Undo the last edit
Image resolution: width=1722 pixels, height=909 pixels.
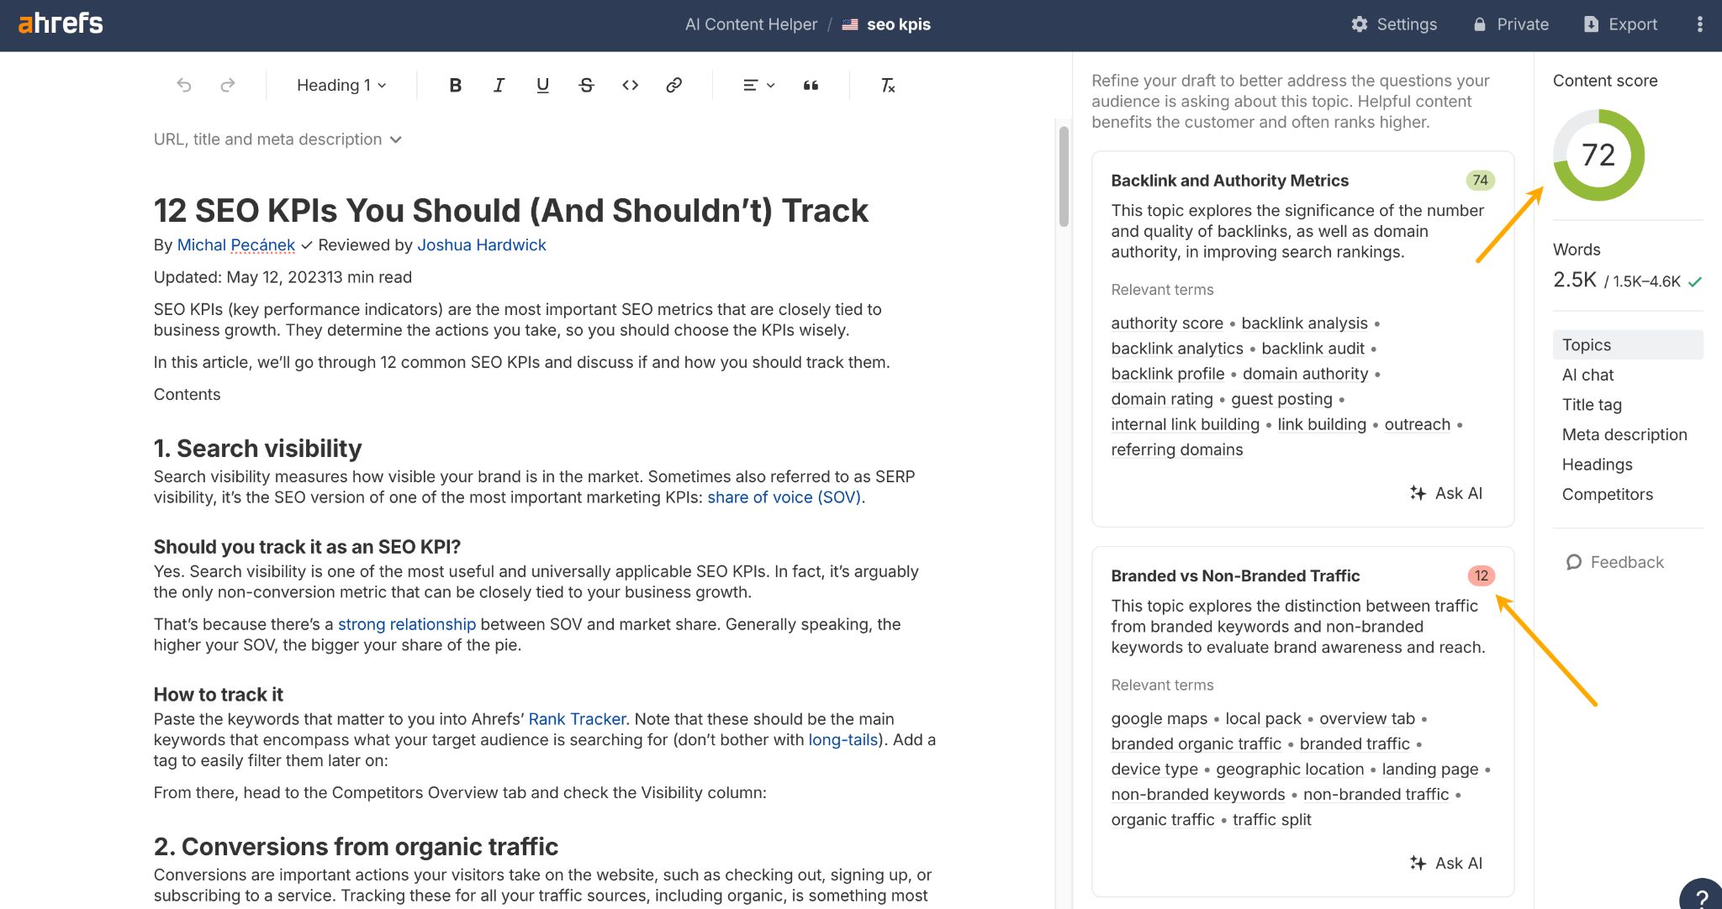[x=184, y=84]
